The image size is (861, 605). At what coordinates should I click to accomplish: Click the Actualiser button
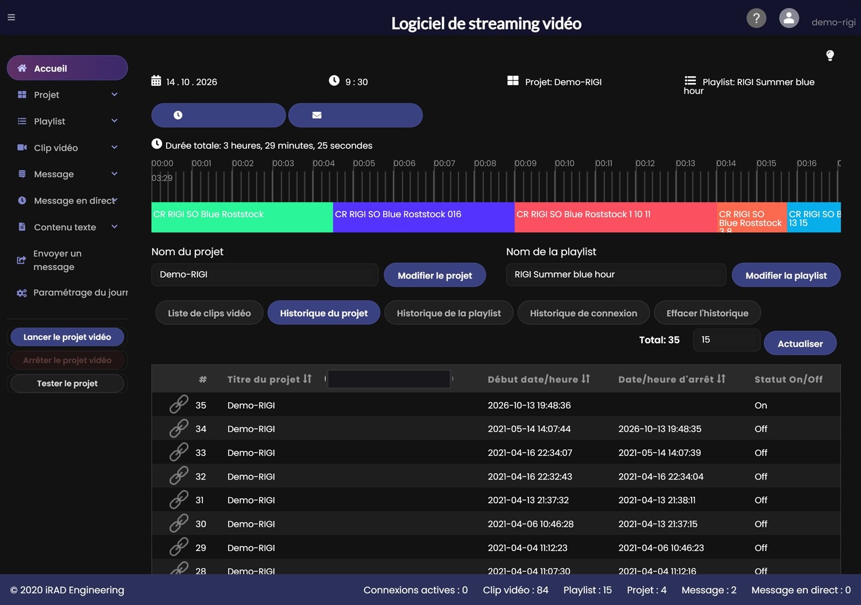point(800,343)
